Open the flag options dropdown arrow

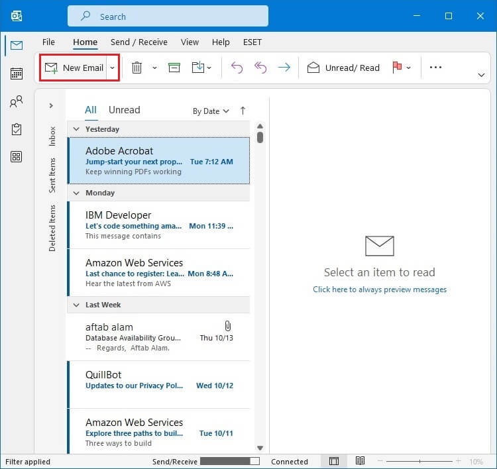tap(409, 68)
